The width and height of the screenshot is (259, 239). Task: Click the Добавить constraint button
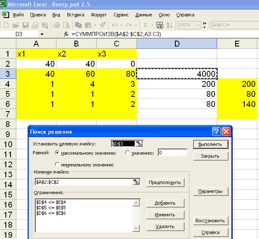(165, 203)
